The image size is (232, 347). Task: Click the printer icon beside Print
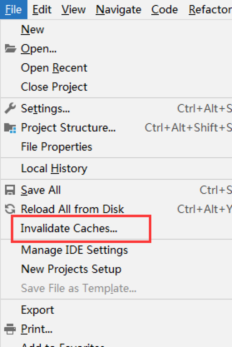(10, 328)
